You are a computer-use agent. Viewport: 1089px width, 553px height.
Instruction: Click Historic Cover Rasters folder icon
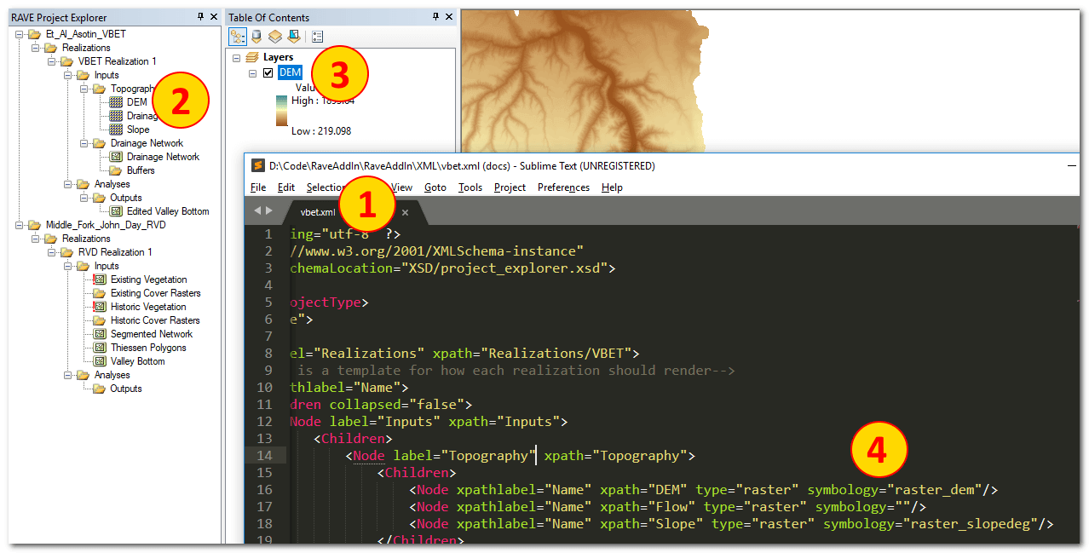click(x=99, y=320)
